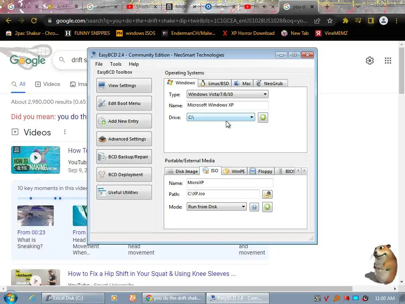The image size is (405, 304).
Task: Open windows ISOS bookmark
Action: click(x=136, y=33)
